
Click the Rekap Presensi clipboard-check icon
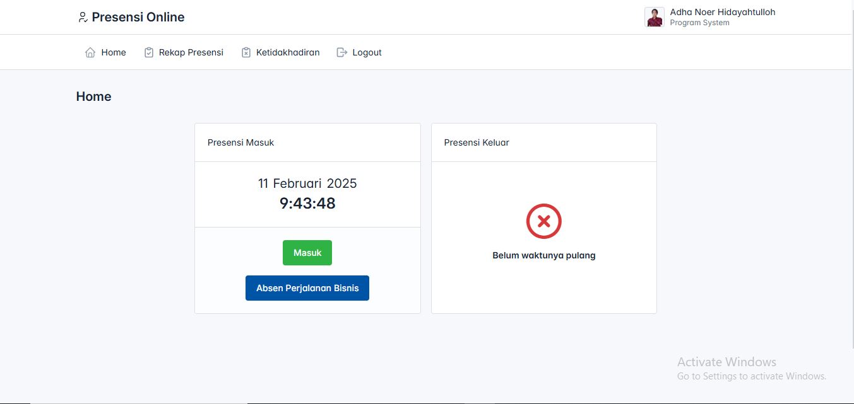pyautogui.click(x=149, y=52)
